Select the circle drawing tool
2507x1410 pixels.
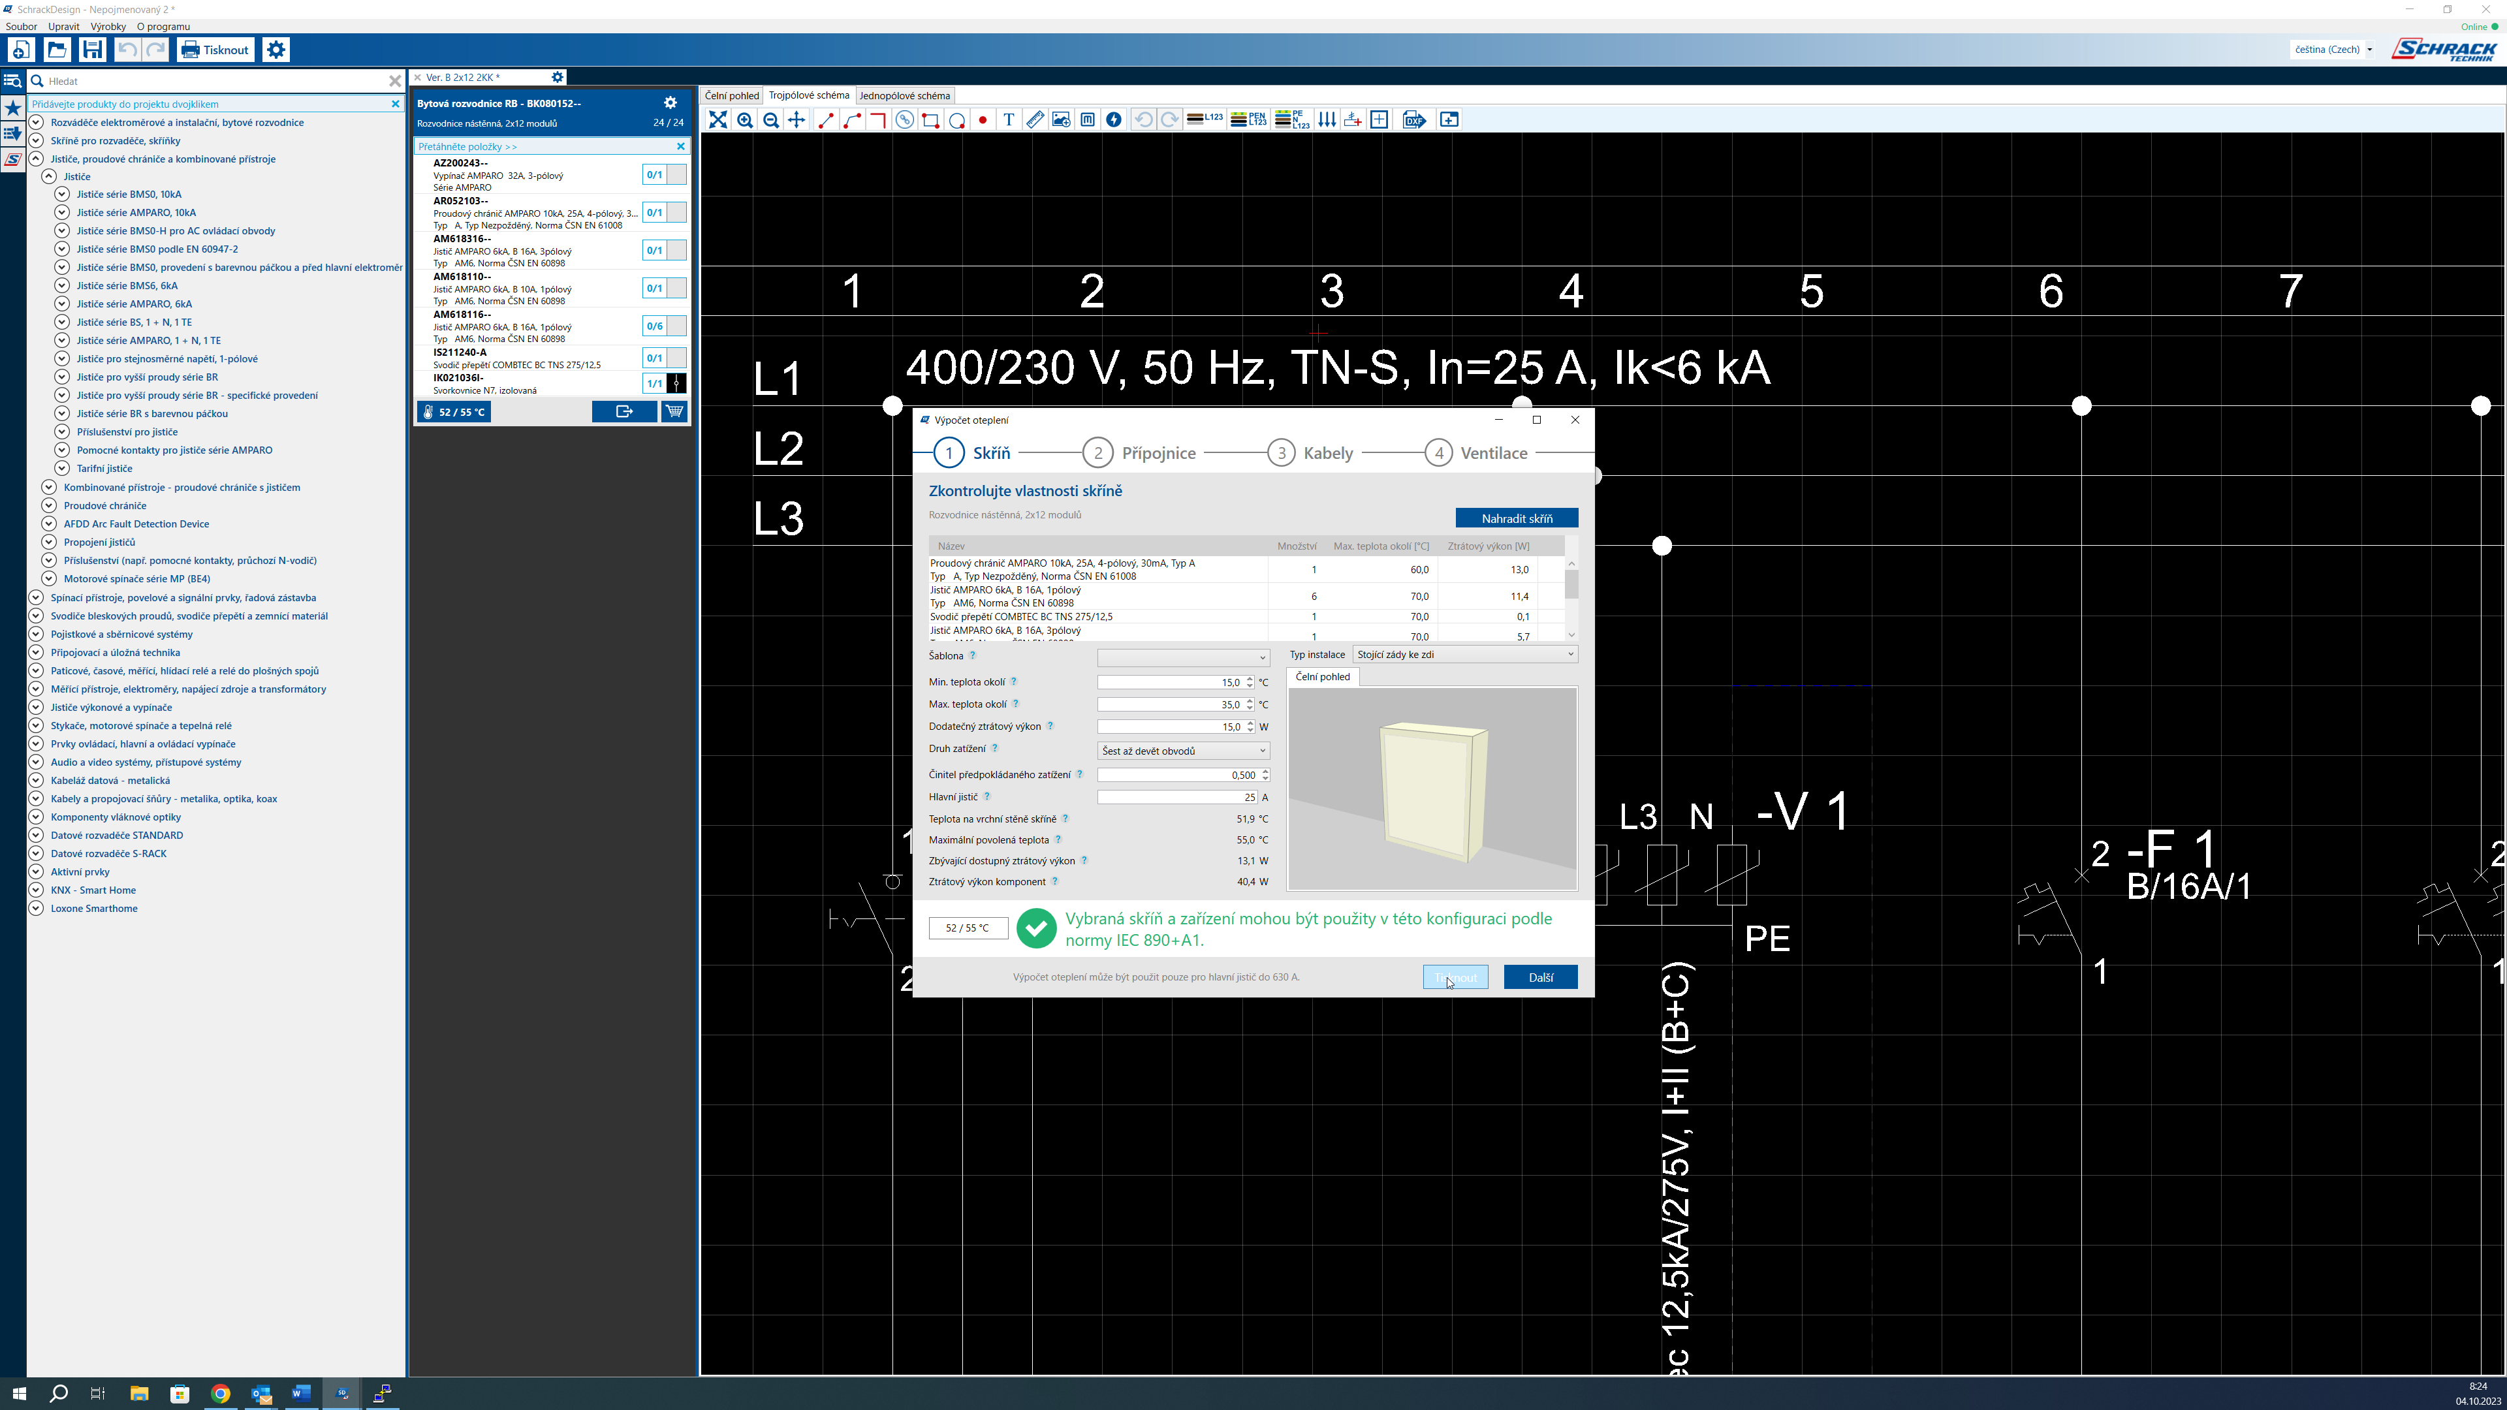[956, 119]
